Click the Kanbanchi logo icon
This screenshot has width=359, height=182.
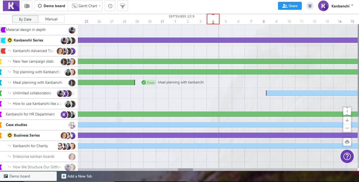tap(11, 6)
